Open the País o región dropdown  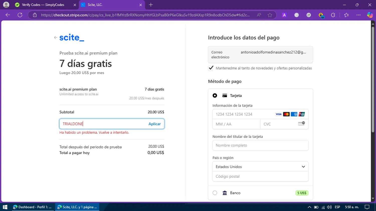[x=260, y=166]
